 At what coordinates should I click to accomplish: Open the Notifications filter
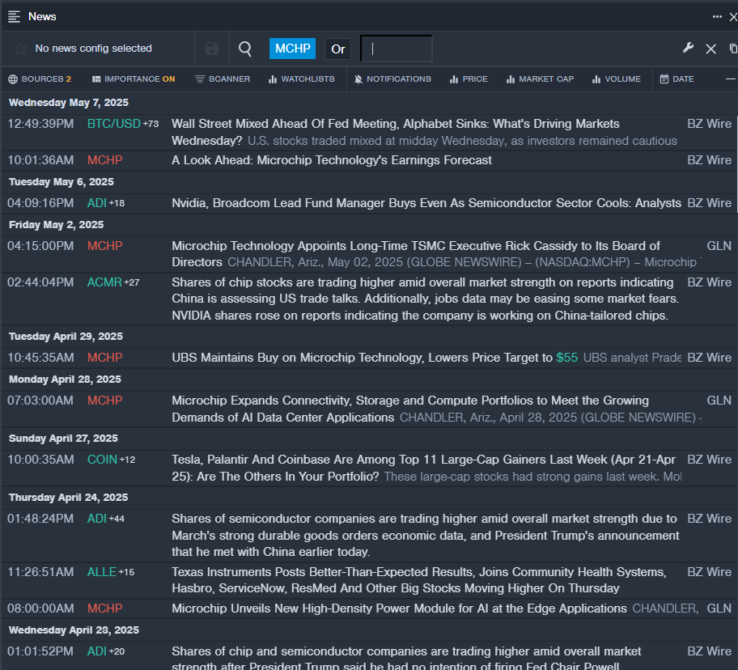tap(392, 79)
